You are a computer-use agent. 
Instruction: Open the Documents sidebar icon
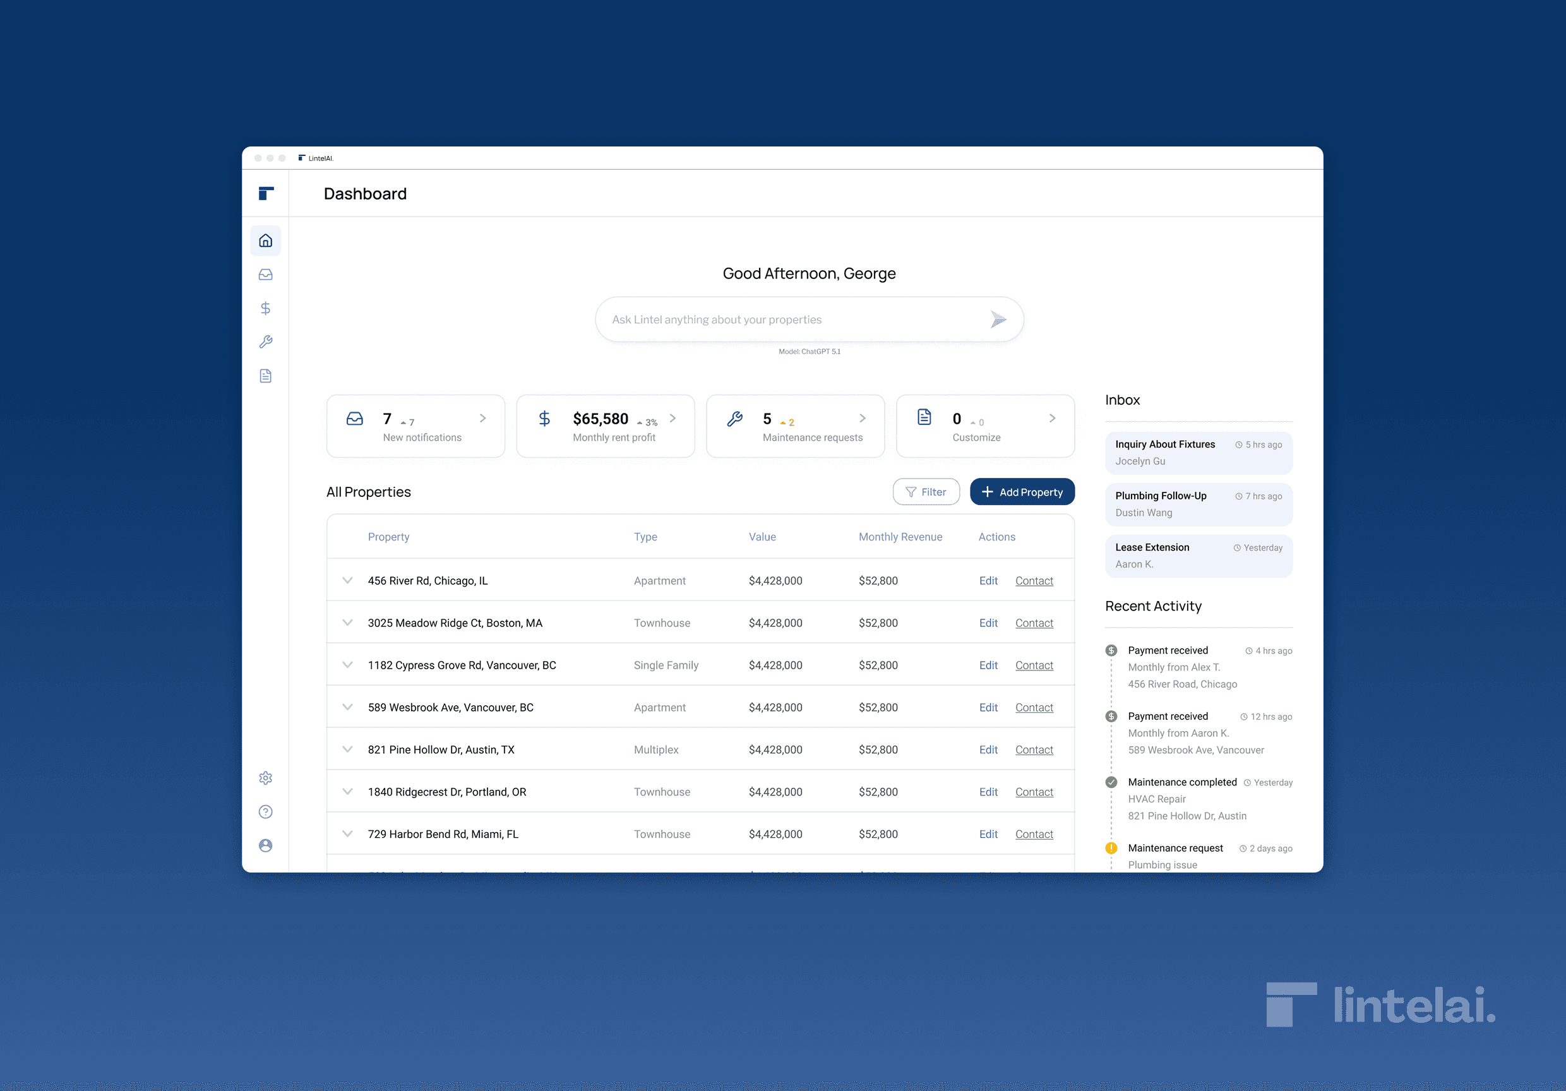point(265,376)
